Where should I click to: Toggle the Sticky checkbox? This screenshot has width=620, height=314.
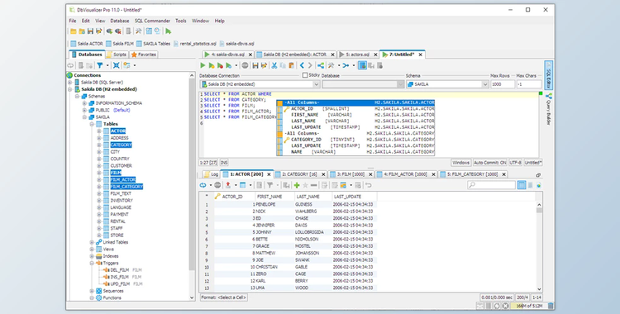(x=305, y=75)
